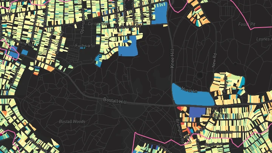Click the Fossil Pit label
This screenshot has height=153, width=272.
click(x=247, y=24)
